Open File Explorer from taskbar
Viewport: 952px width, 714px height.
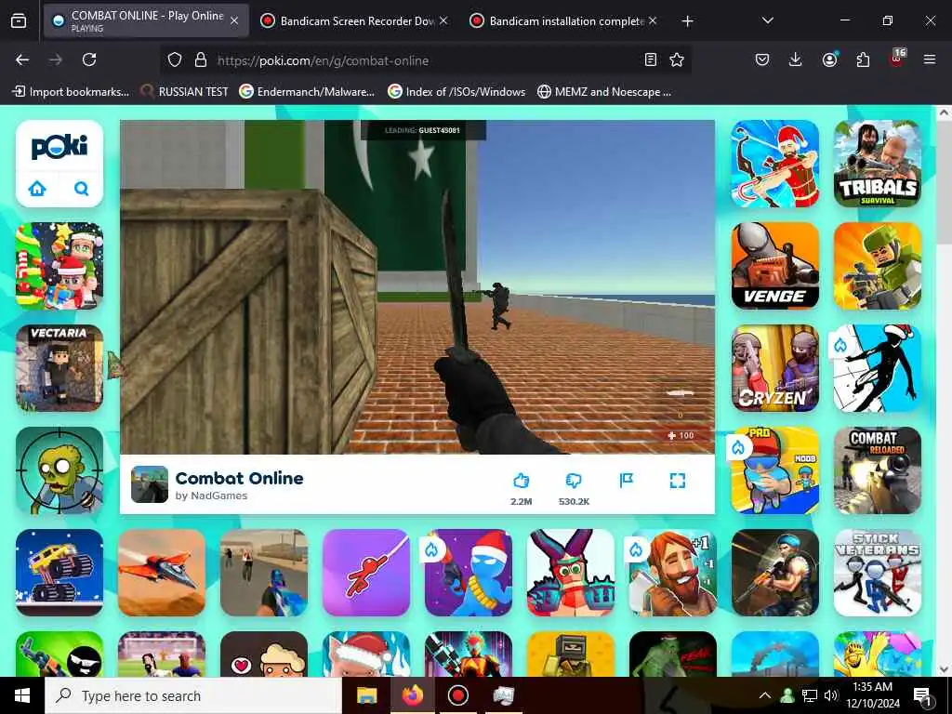[366, 695]
